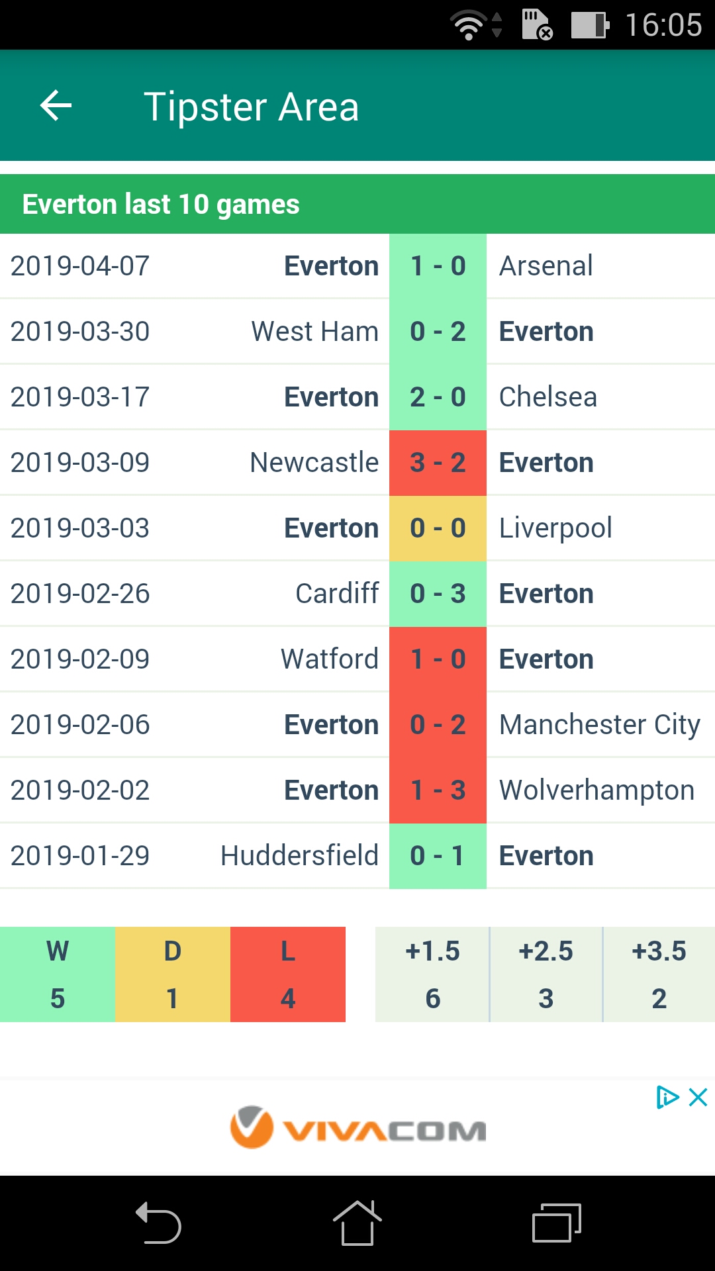Tap the Manchester City team name
Screen dimensions: 715x1271
[600, 725]
